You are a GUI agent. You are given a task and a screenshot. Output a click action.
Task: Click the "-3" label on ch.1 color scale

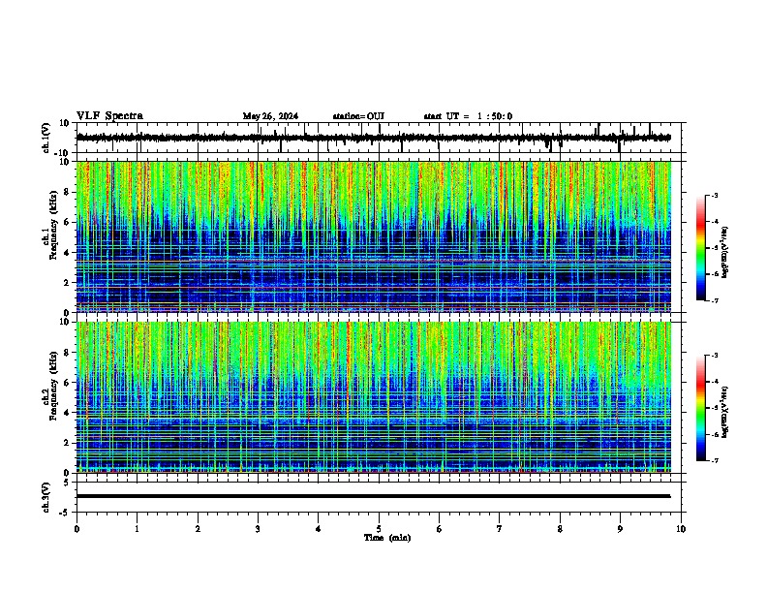coord(714,195)
